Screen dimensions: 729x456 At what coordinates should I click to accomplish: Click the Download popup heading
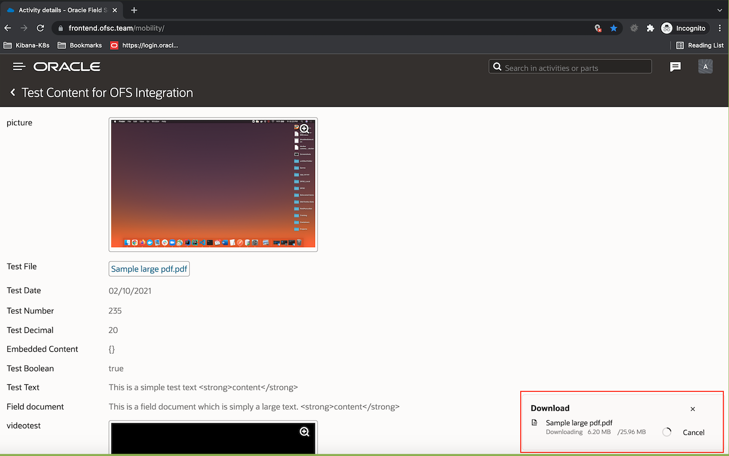[x=550, y=408]
